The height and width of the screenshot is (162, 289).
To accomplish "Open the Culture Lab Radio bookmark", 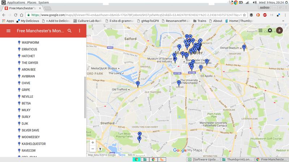I will tap(88, 21).
